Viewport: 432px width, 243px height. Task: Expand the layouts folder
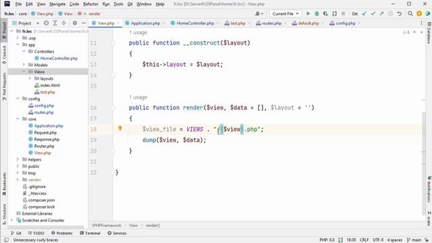(x=30, y=78)
